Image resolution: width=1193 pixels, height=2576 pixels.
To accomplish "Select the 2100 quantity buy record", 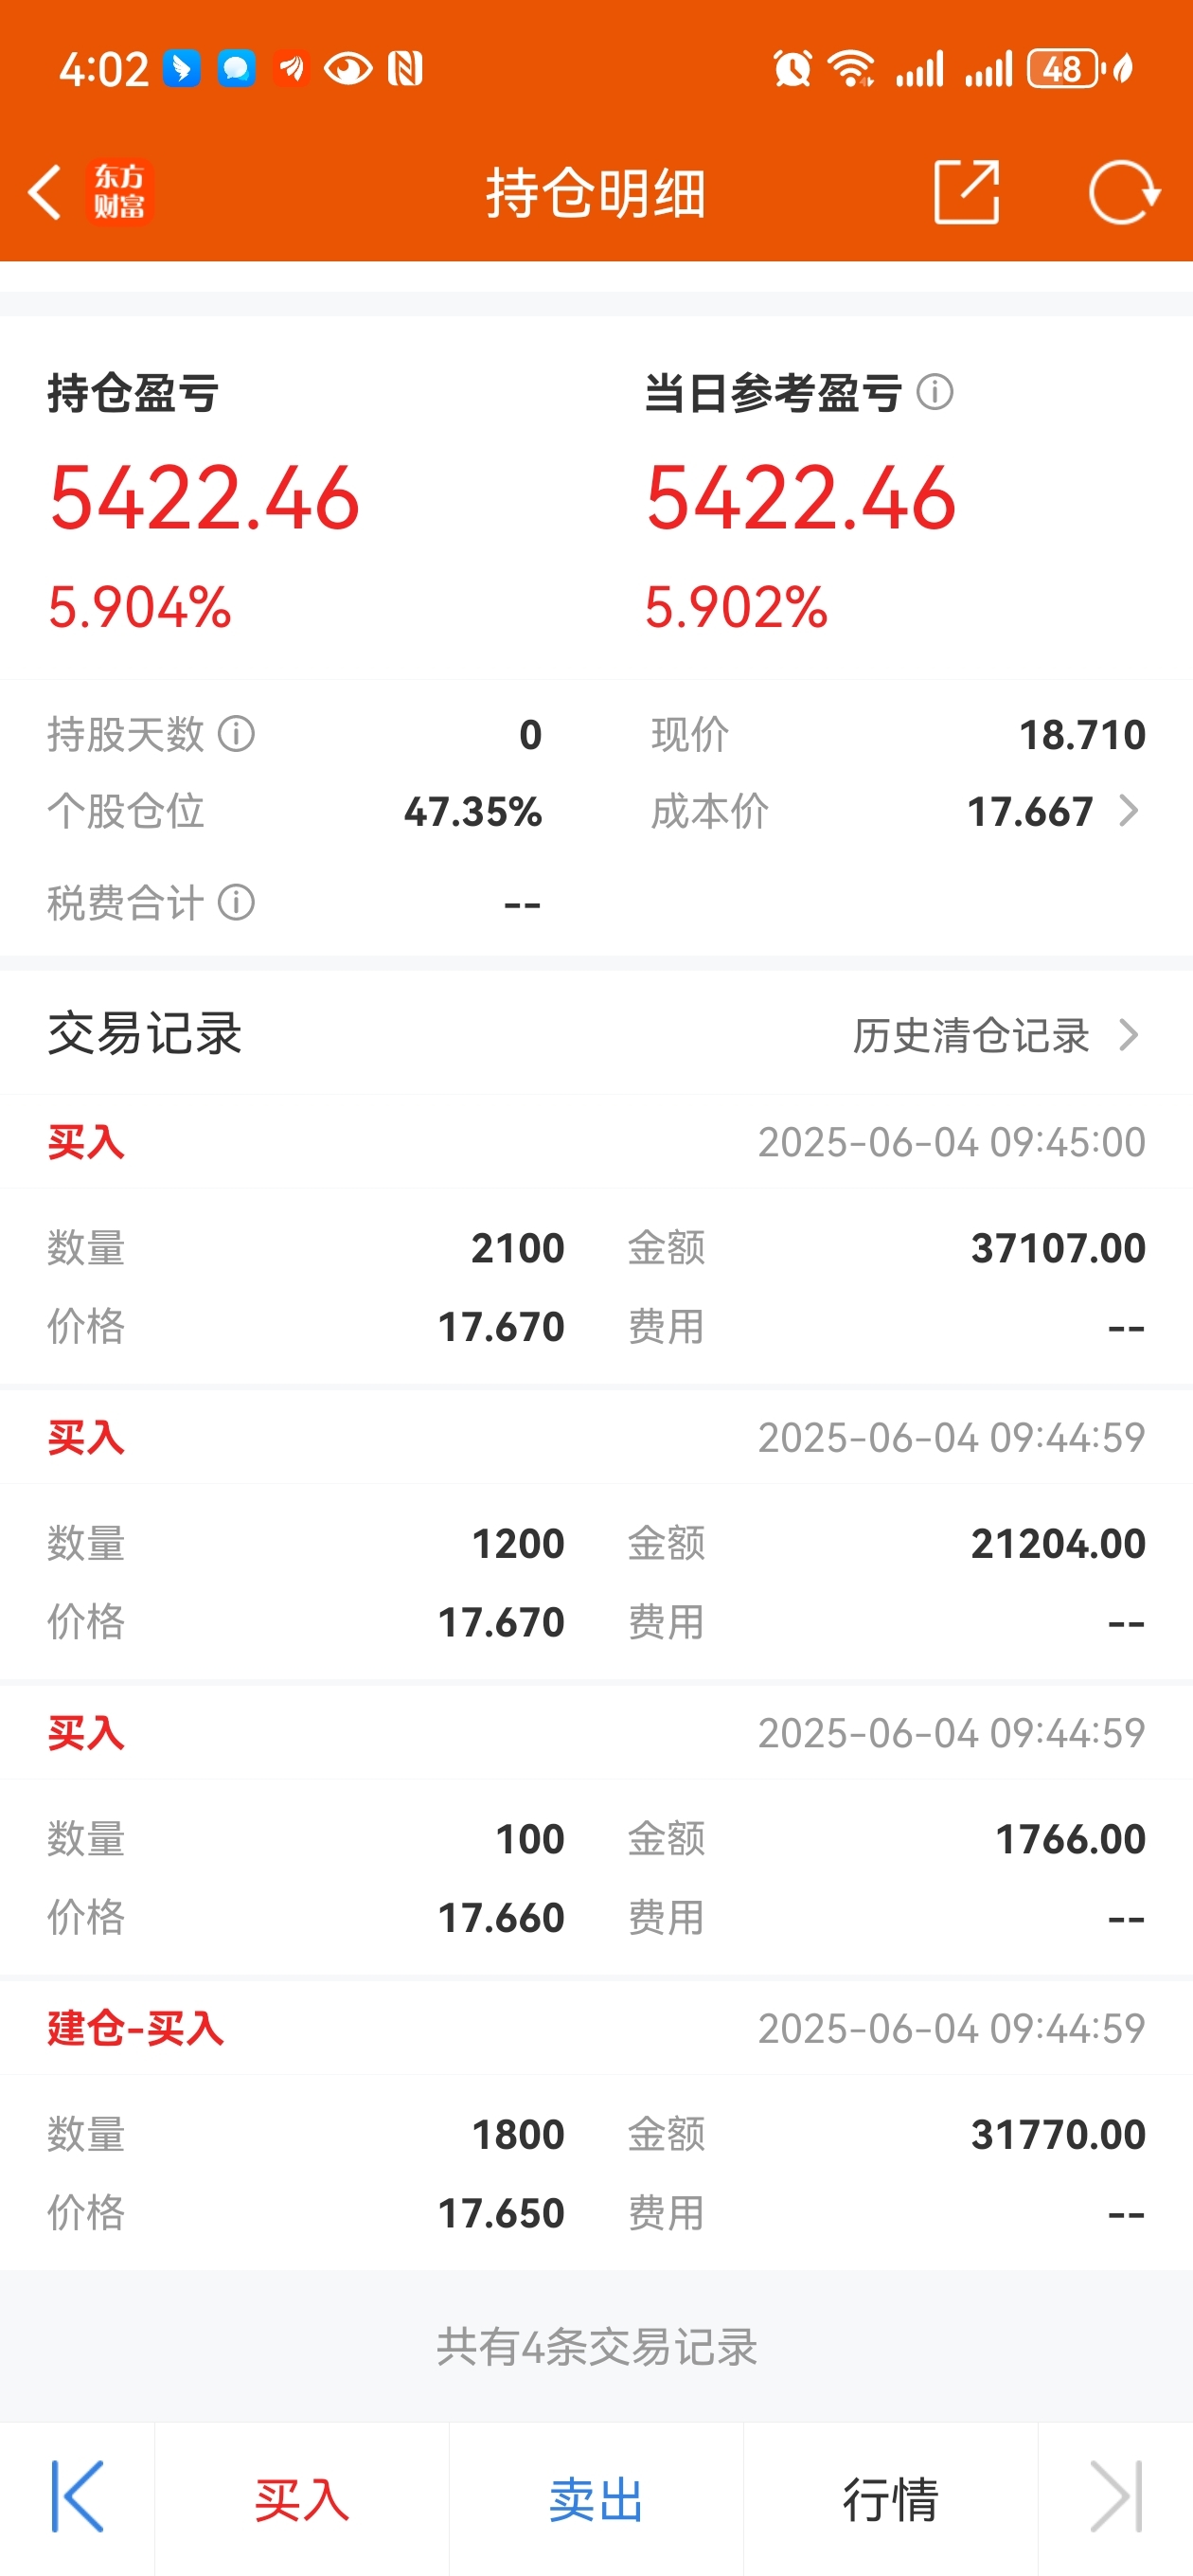I will click(x=596, y=1240).
